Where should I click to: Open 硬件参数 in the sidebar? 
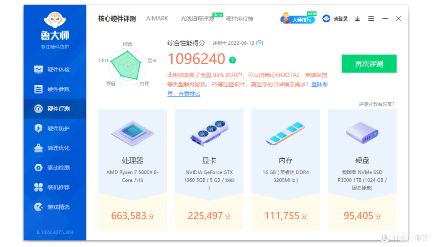tap(55, 89)
